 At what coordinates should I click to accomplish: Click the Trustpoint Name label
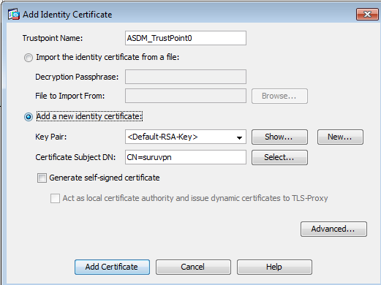pyautogui.click(x=53, y=38)
